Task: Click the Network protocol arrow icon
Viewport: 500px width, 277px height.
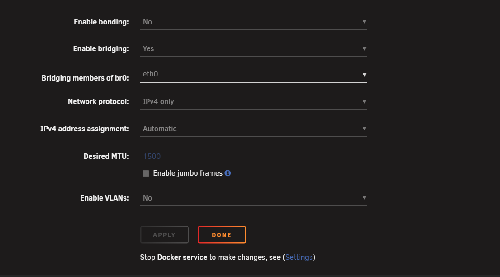Action: [364, 101]
